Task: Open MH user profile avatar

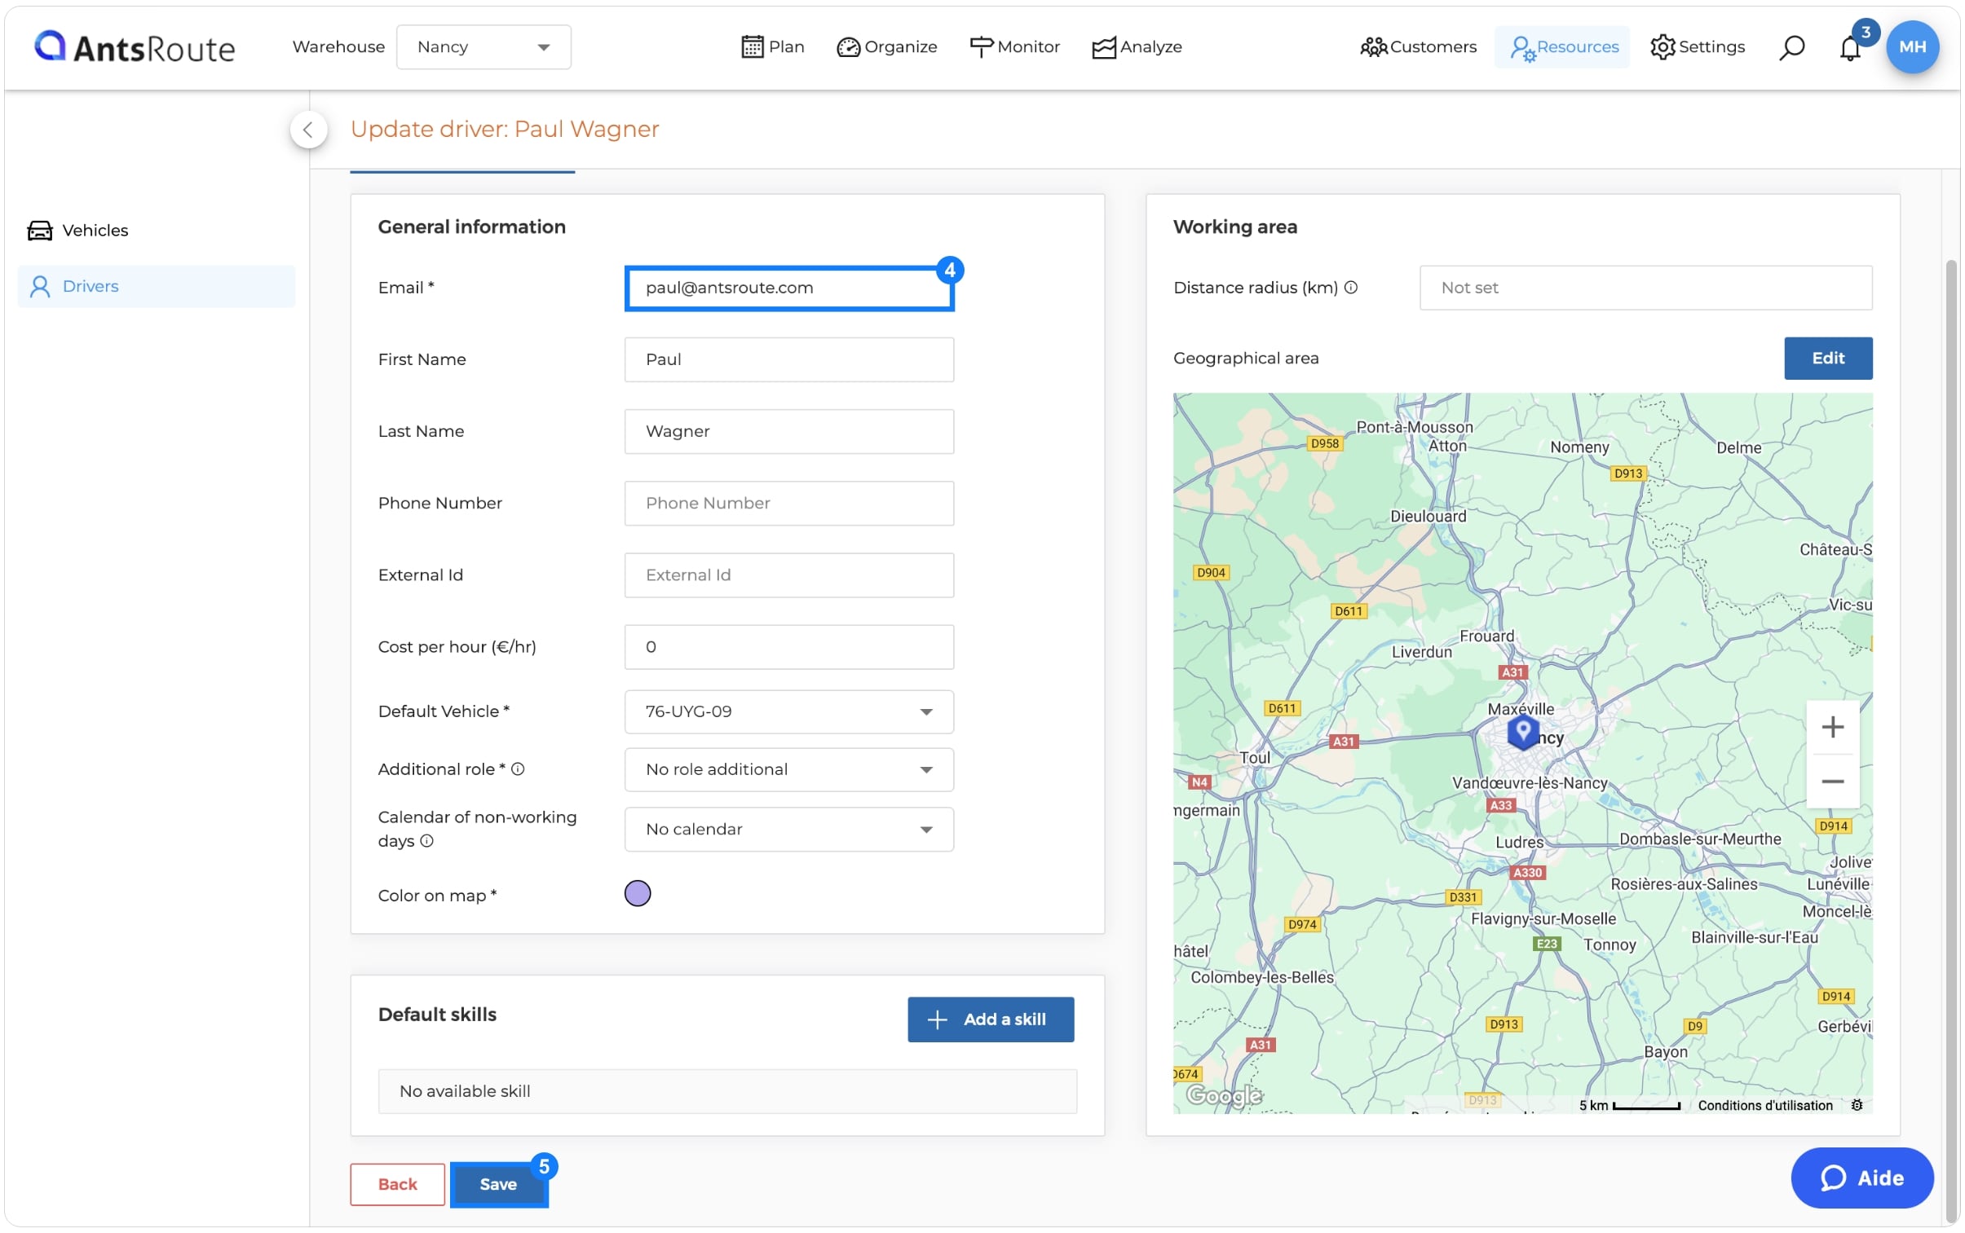Action: click(x=1911, y=47)
